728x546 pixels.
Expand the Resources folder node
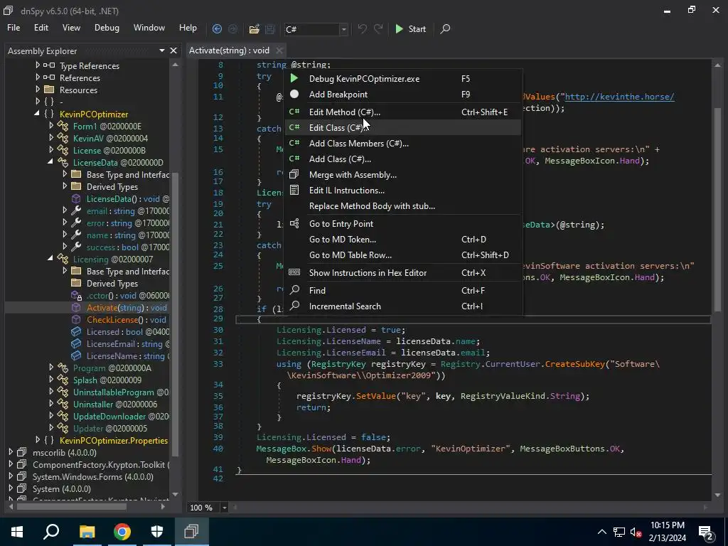point(38,90)
